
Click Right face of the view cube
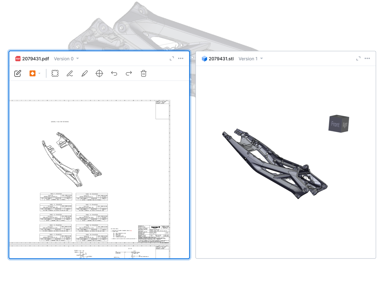[345, 125]
